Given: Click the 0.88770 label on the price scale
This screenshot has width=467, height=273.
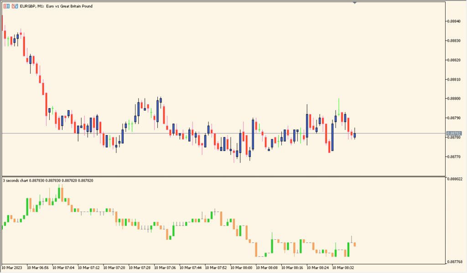Looking at the screenshot, I should (453, 156).
